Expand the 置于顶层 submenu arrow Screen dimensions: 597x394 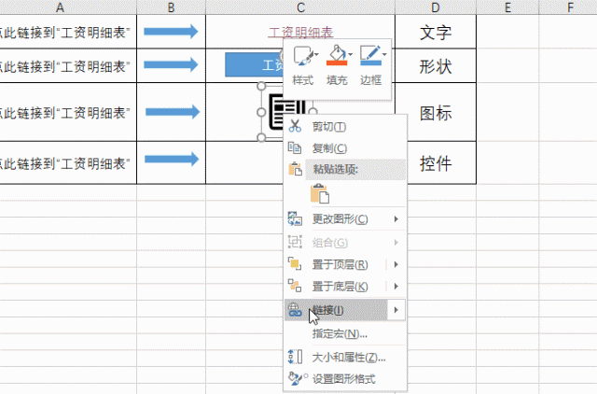coord(396,264)
